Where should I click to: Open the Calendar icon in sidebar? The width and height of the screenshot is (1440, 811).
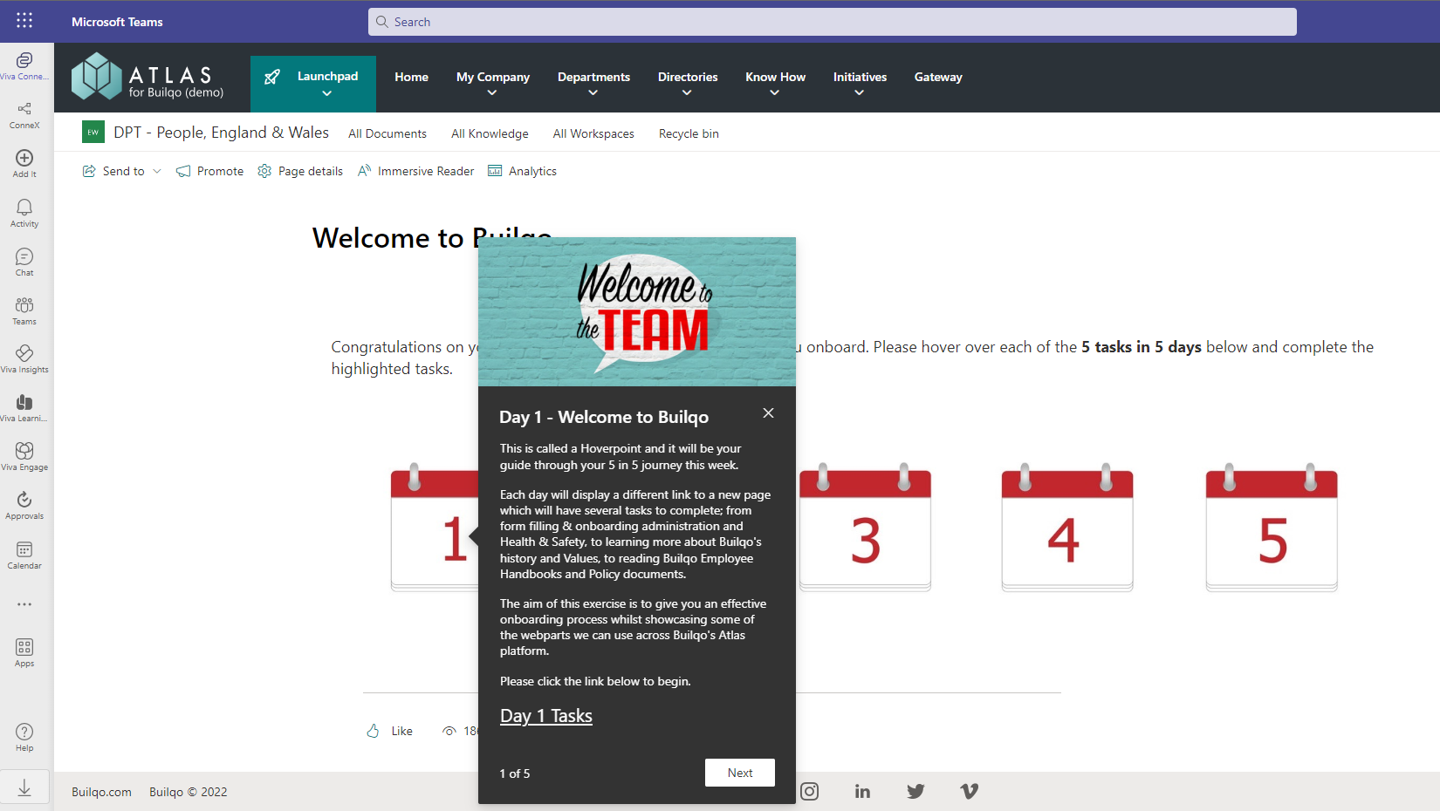[24, 554]
